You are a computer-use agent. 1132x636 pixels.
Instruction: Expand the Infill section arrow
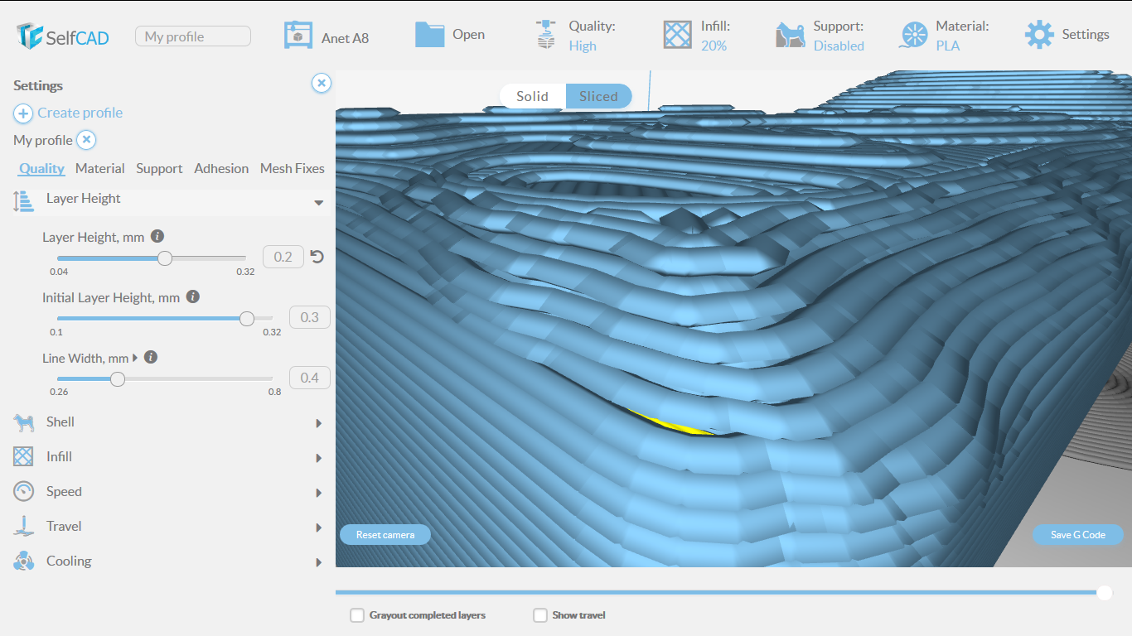pyautogui.click(x=319, y=458)
